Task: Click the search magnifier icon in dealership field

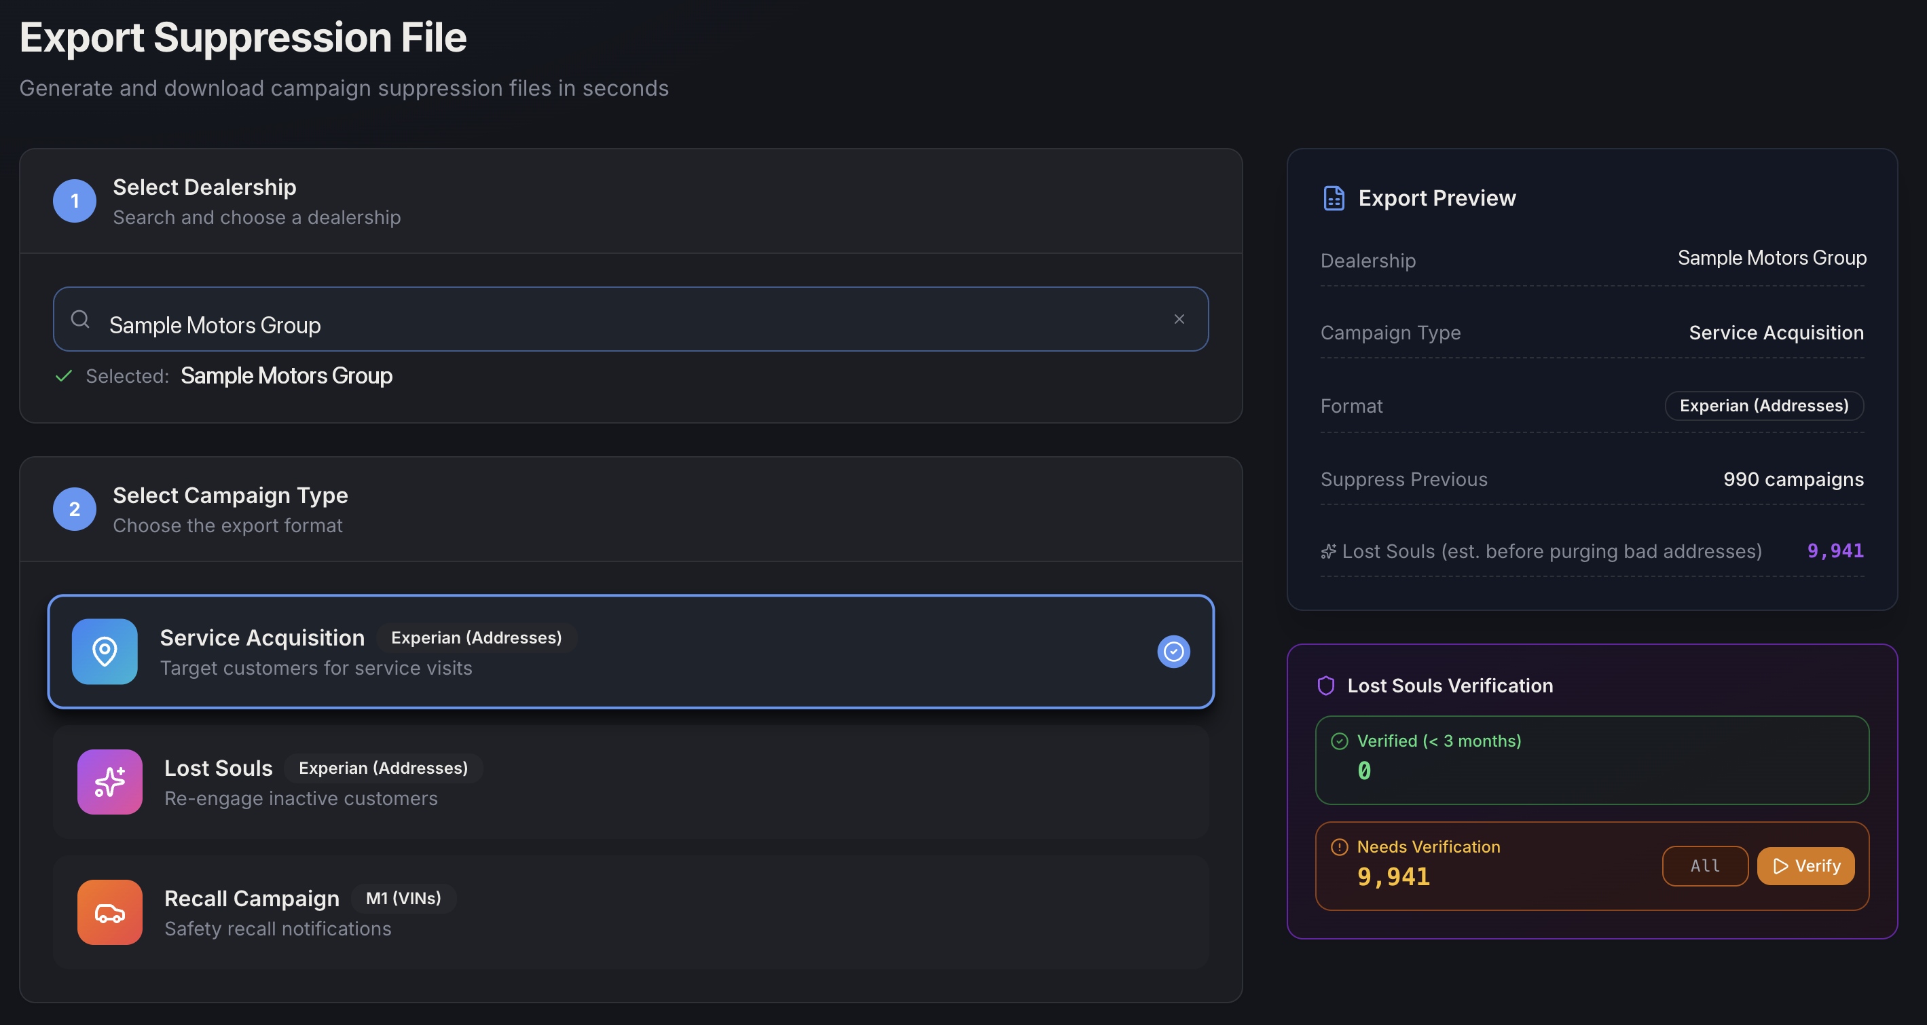Action: (80, 319)
